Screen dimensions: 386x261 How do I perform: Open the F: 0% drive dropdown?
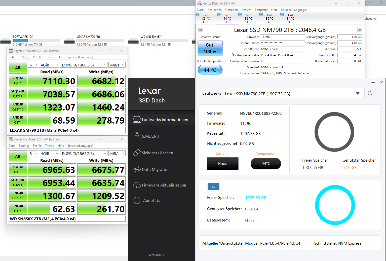coord(84,154)
